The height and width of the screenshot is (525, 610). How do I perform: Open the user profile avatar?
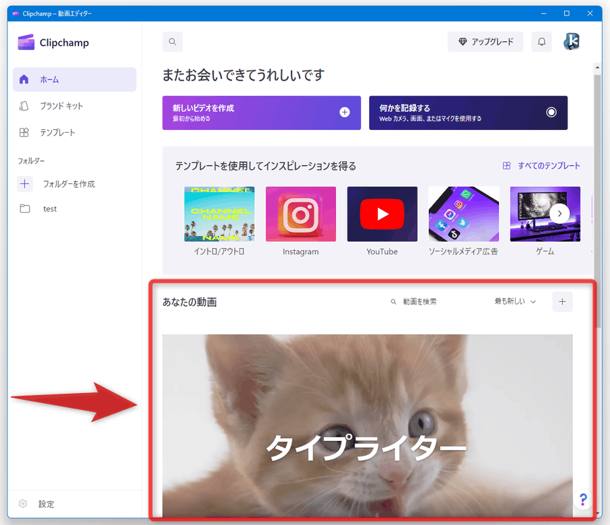click(x=571, y=41)
